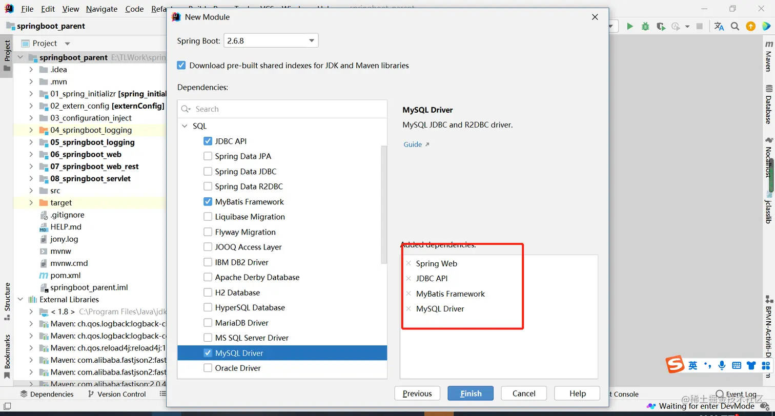Open Search Everywhere magnifier icon
The height and width of the screenshot is (416, 775).
click(735, 26)
